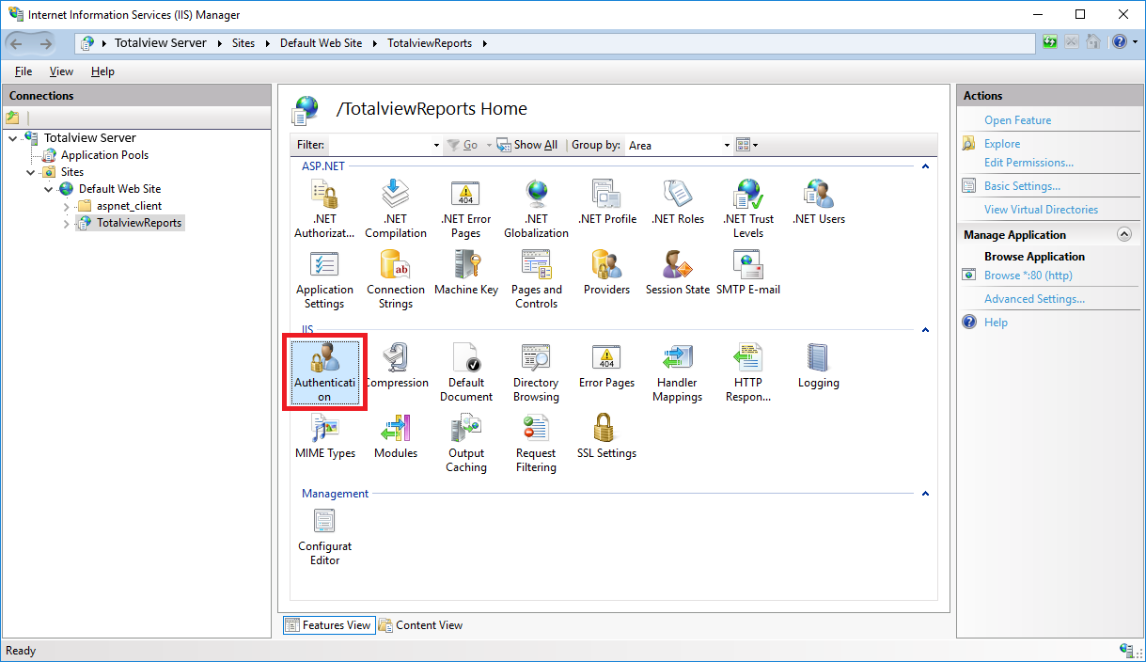This screenshot has width=1146, height=662.
Task: Select the Authentication feature icon
Action: 324,372
